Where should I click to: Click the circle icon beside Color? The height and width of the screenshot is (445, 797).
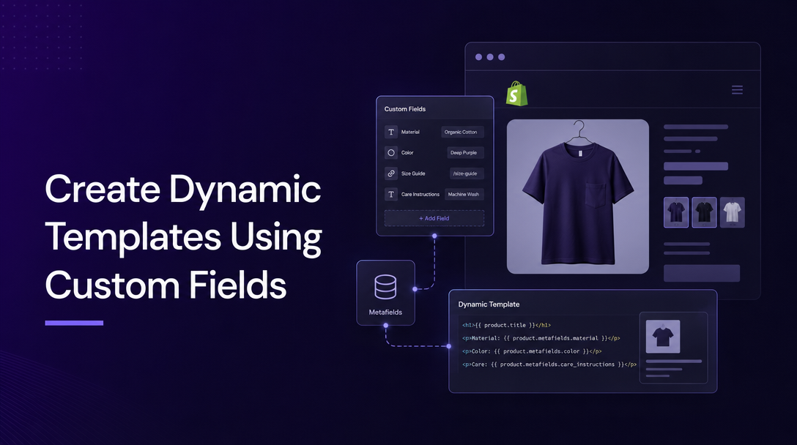391,152
